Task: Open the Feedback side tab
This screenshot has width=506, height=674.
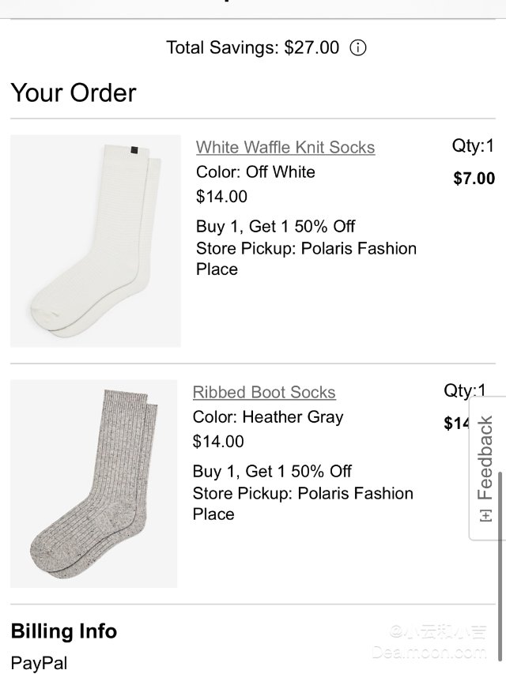Action: tap(485, 458)
